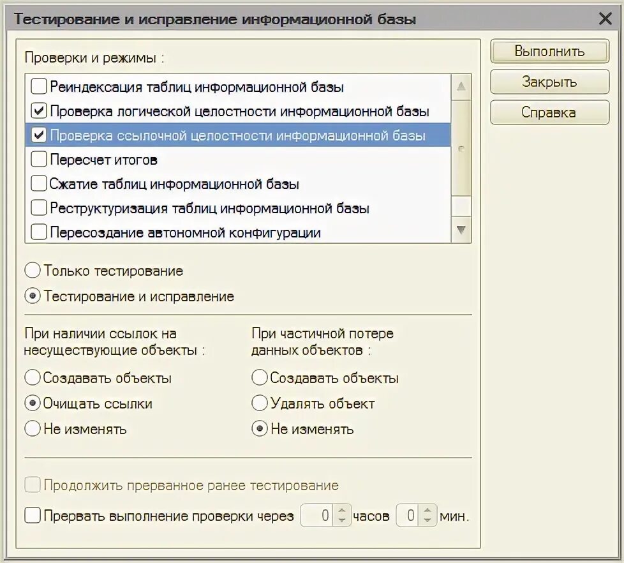Open help with the Справка button
This screenshot has width=624, height=563.
(549, 112)
